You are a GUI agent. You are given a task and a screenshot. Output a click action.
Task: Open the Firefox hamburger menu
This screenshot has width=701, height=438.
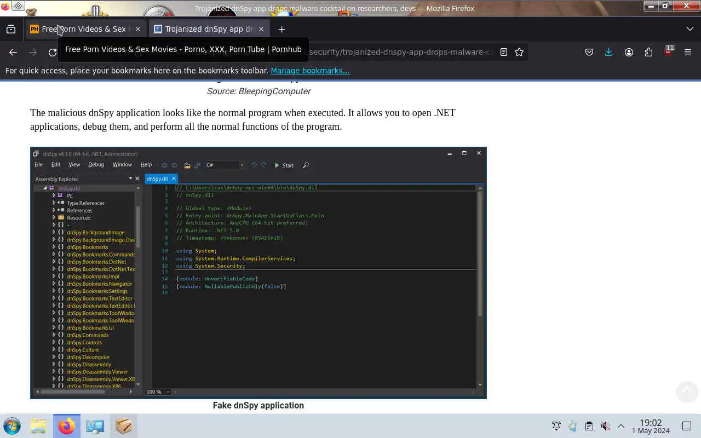point(688,52)
